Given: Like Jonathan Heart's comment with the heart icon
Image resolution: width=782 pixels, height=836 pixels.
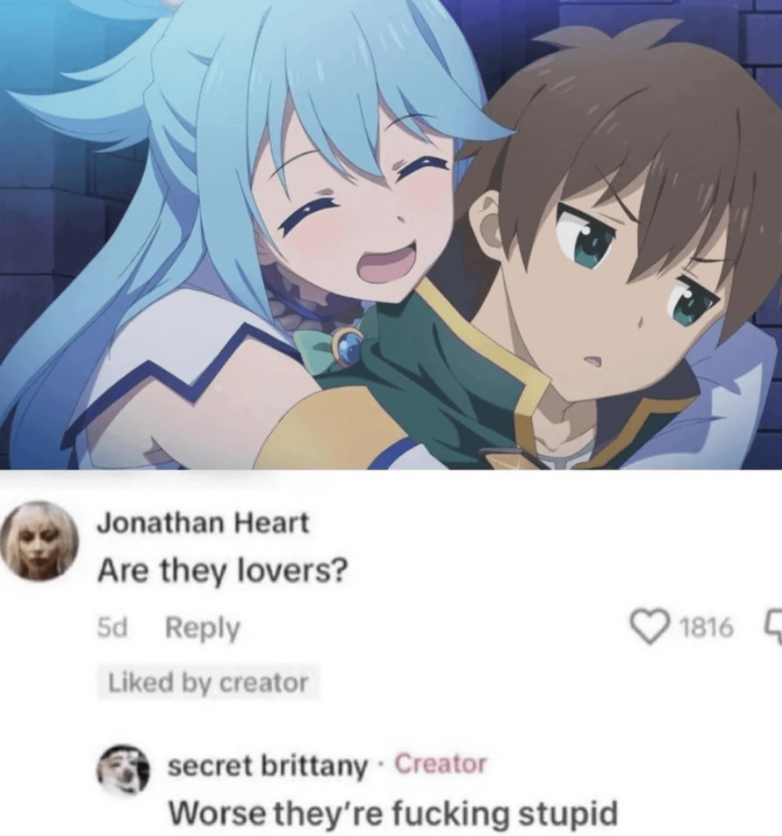Looking at the screenshot, I should click(651, 628).
